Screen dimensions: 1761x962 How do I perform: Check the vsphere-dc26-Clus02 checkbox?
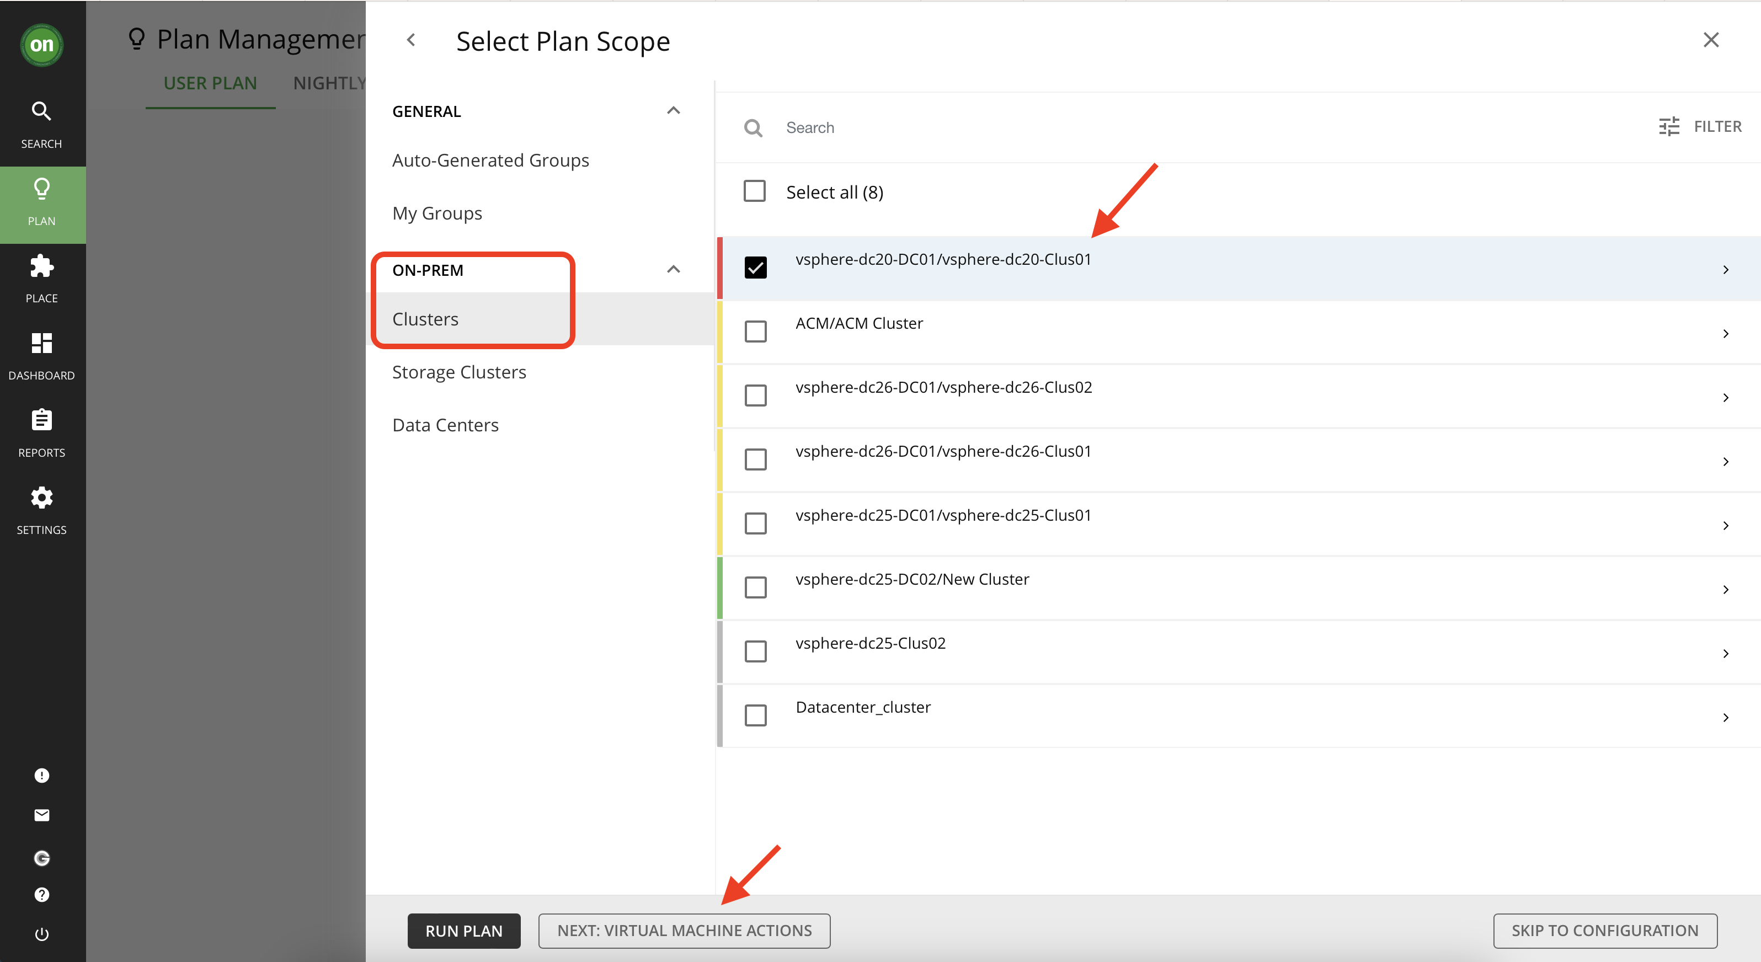click(x=755, y=395)
